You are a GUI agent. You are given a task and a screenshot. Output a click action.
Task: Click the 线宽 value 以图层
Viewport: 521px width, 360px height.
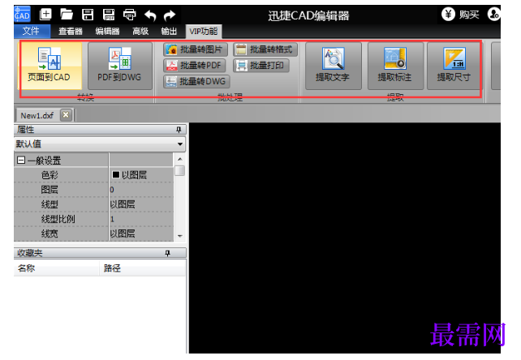point(141,234)
